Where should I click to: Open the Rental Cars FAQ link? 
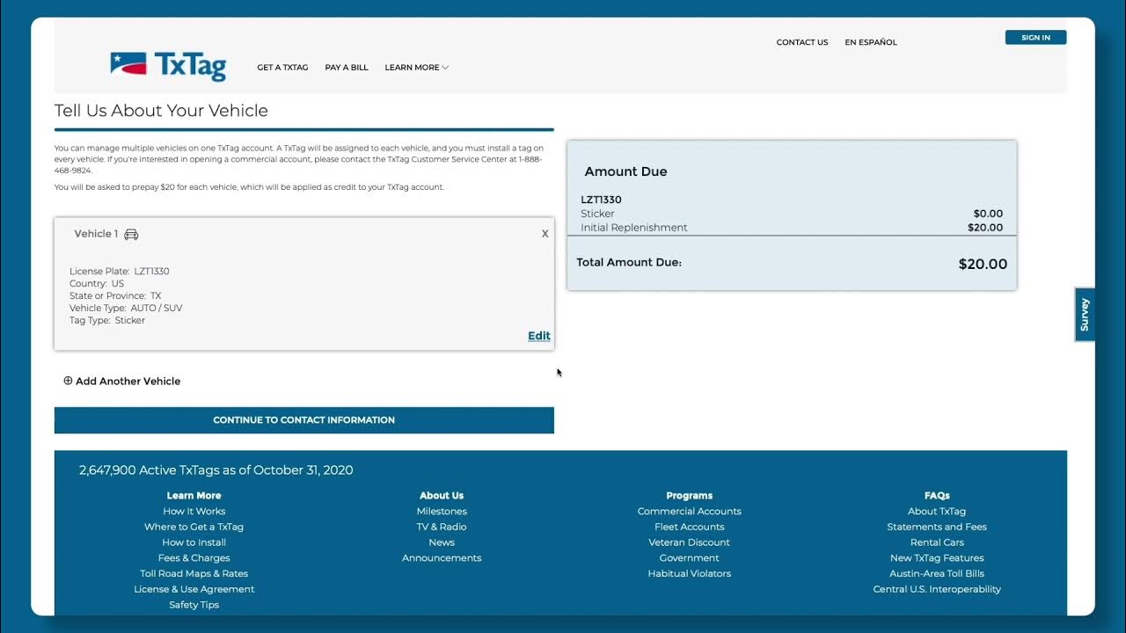click(x=937, y=542)
